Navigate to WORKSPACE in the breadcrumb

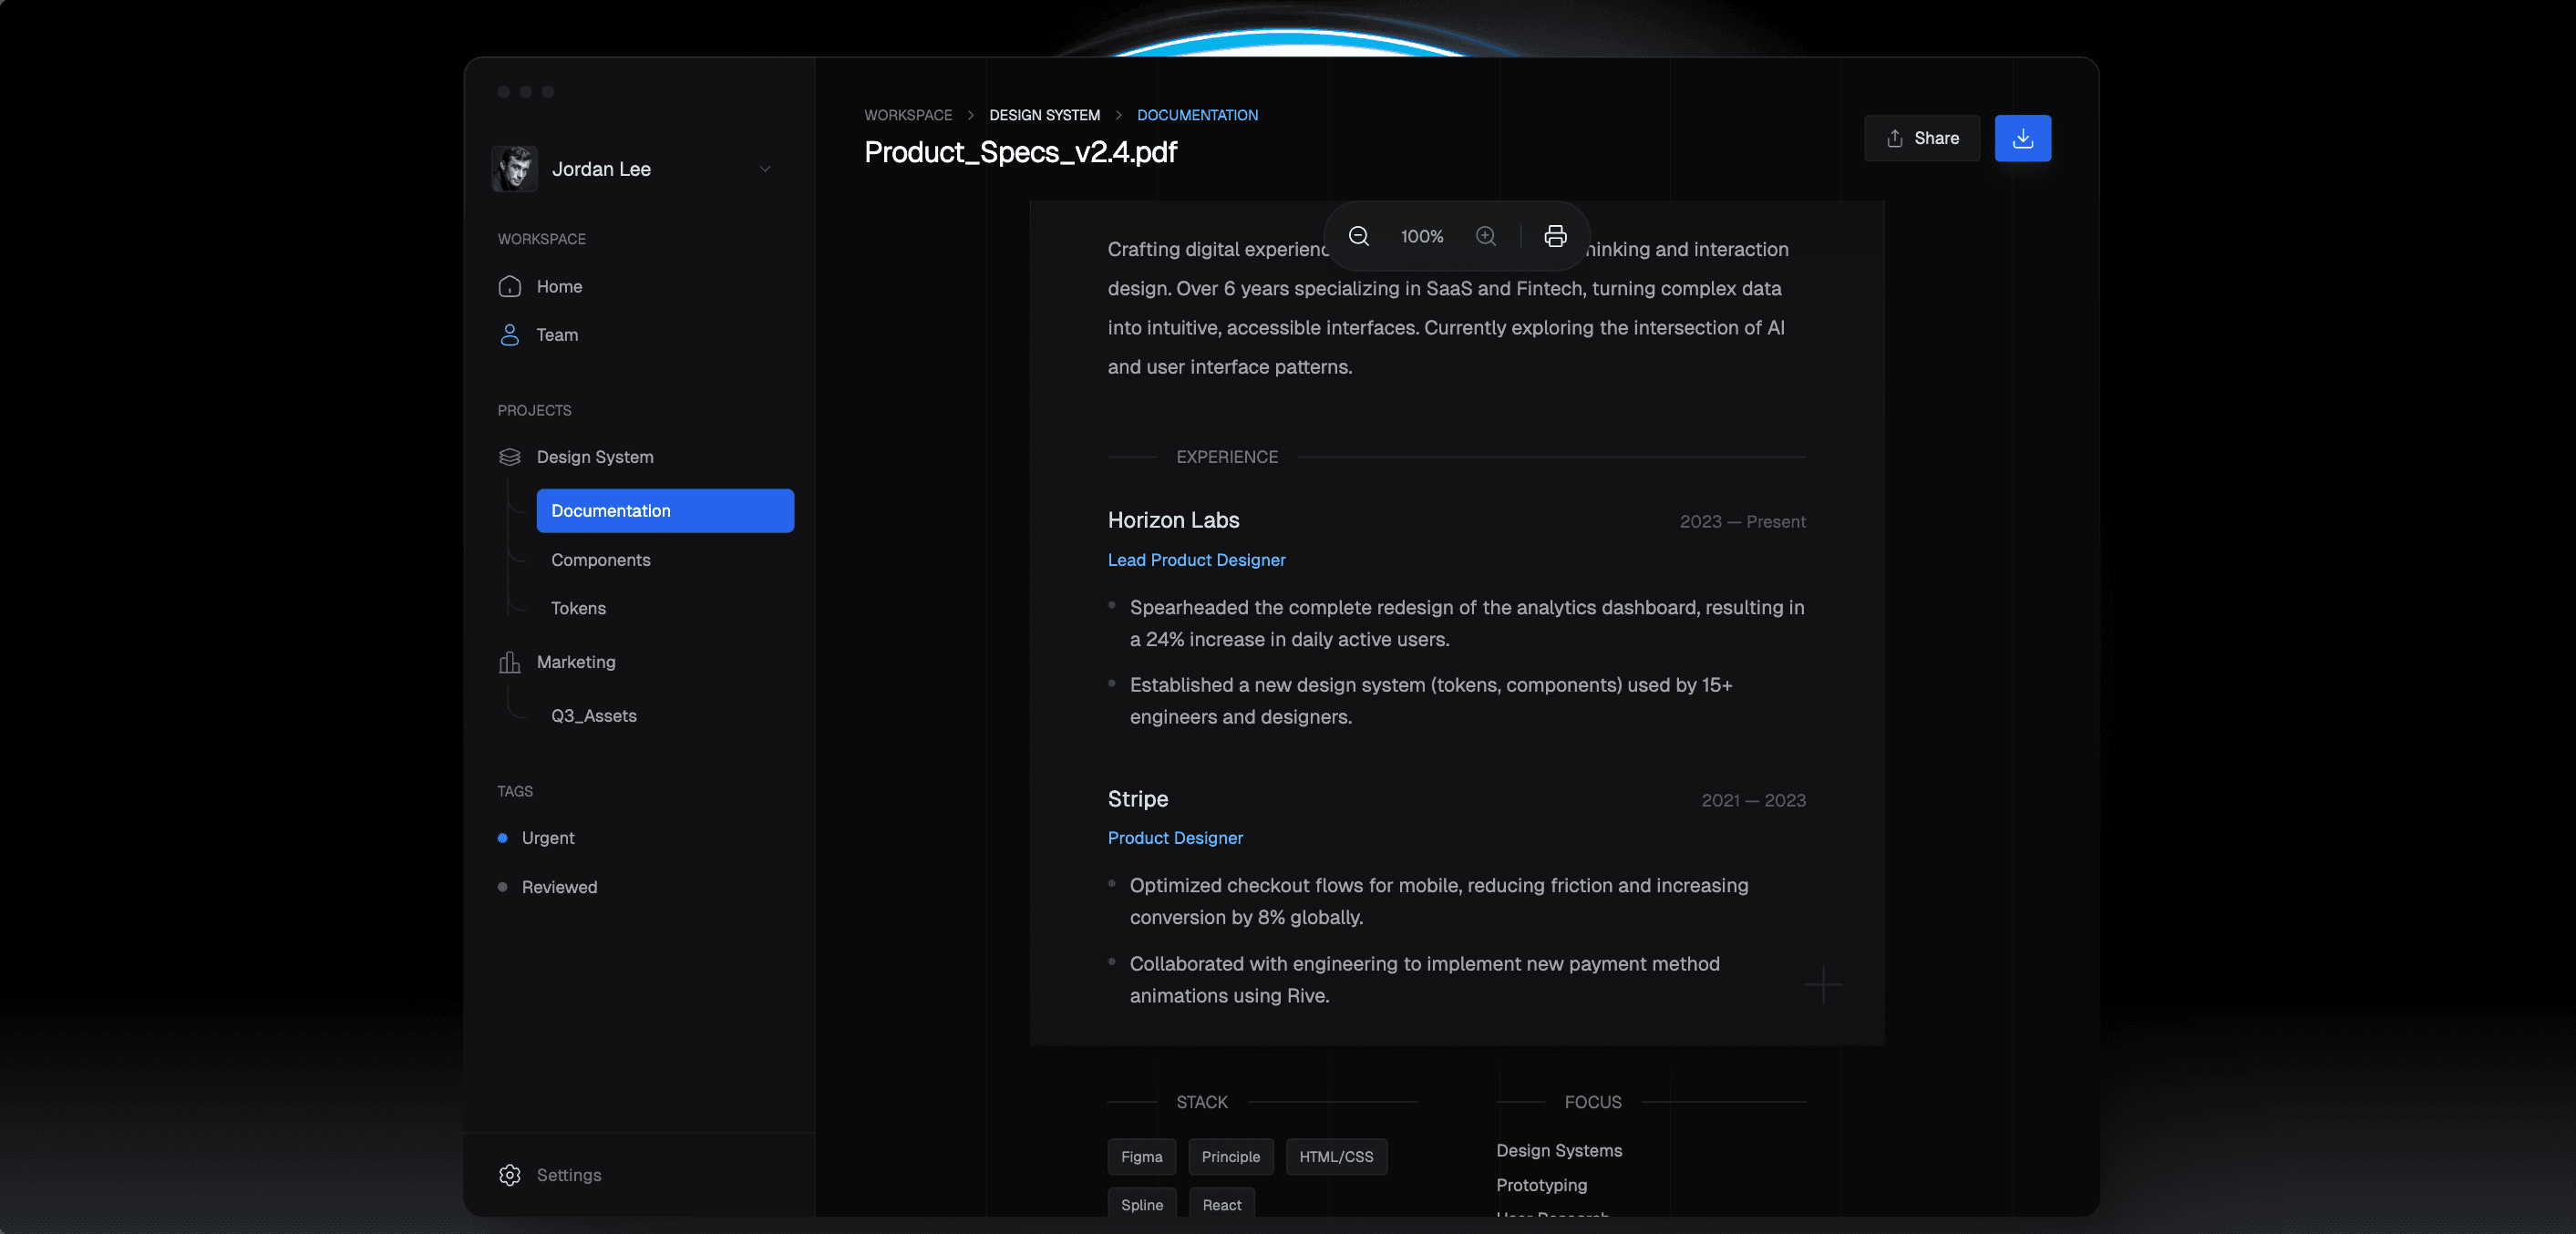907,115
